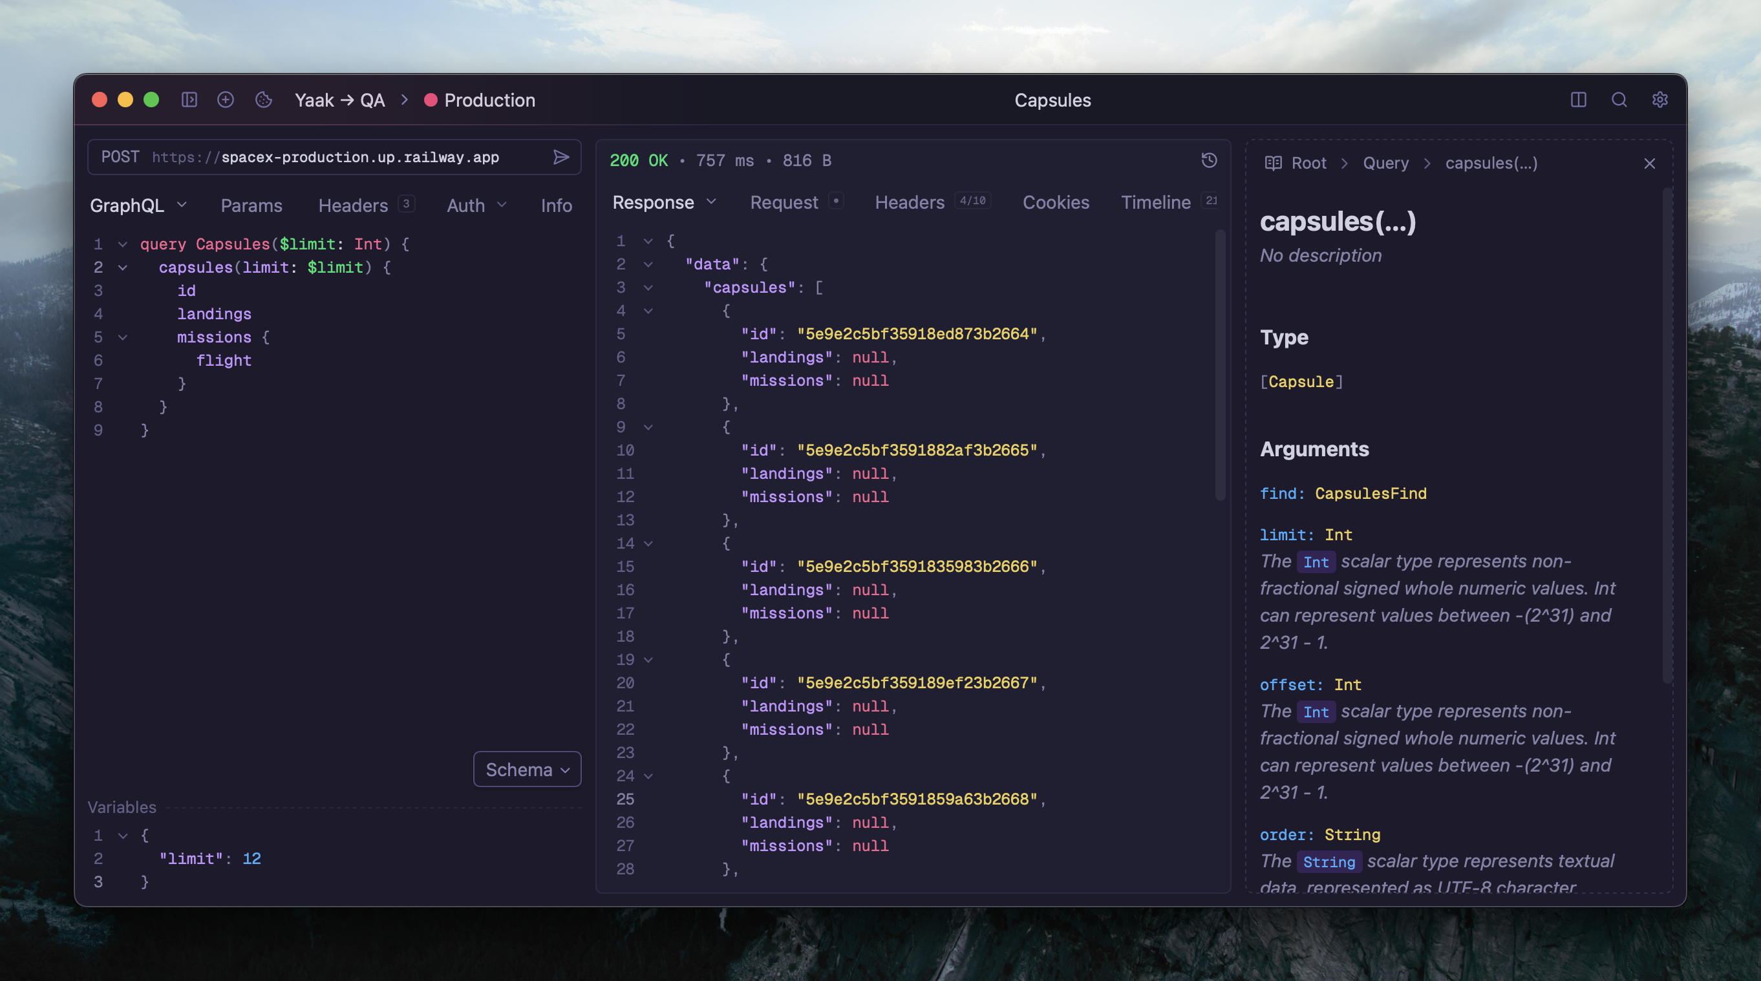
Task: Open the response history clock icon
Action: point(1209,160)
